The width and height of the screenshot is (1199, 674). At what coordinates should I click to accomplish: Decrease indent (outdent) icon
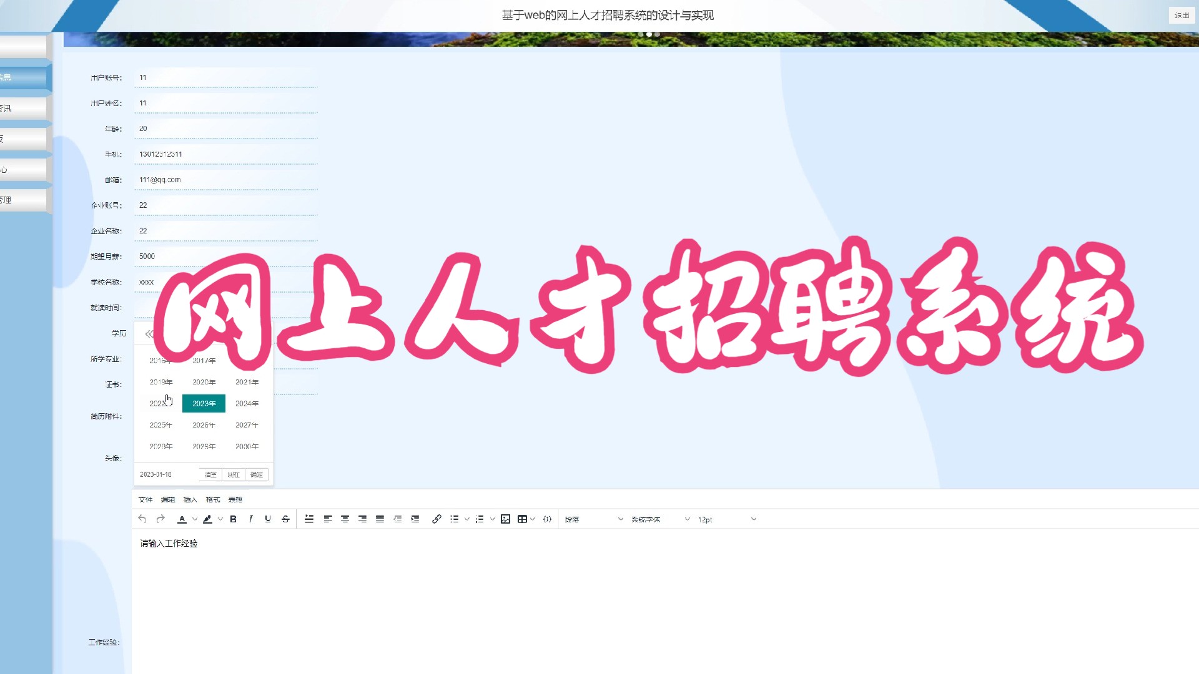tap(397, 519)
